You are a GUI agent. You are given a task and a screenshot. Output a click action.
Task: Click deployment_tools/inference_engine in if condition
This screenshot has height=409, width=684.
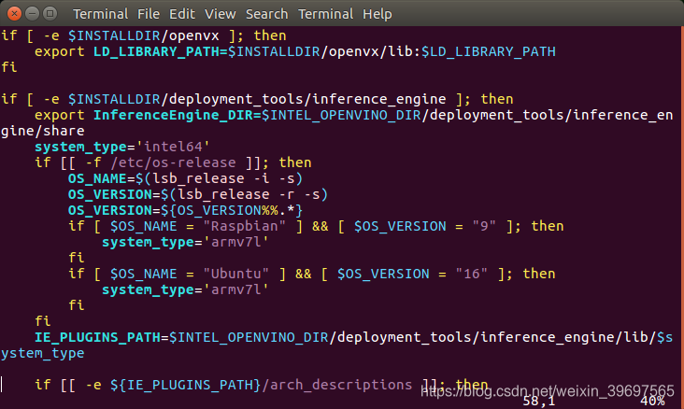point(307,99)
